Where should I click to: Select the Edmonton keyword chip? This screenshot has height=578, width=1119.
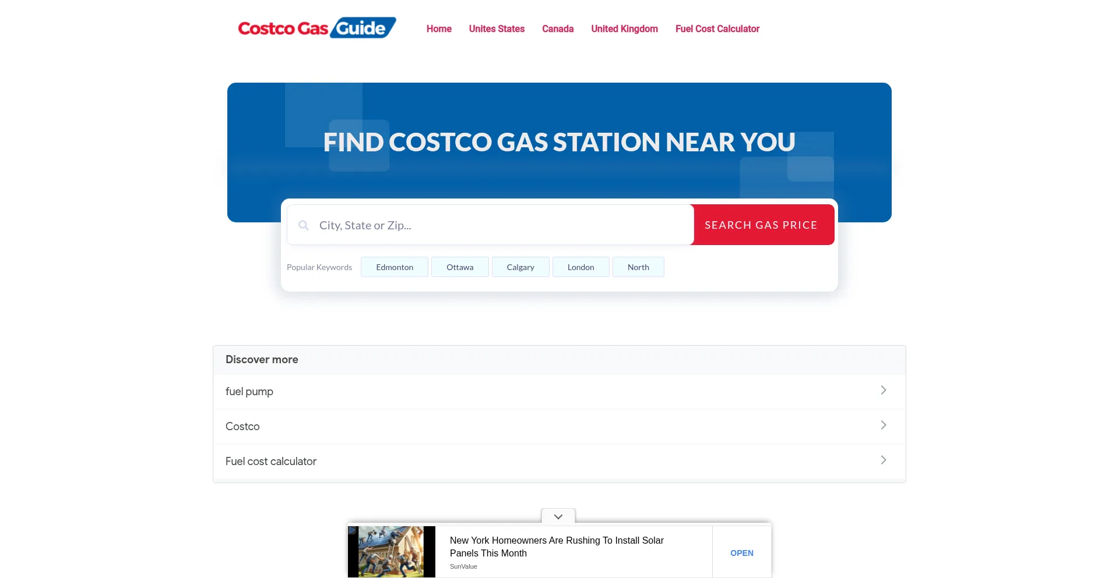[395, 267]
